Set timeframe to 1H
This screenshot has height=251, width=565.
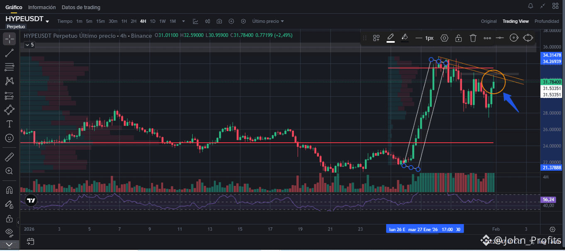point(124,21)
